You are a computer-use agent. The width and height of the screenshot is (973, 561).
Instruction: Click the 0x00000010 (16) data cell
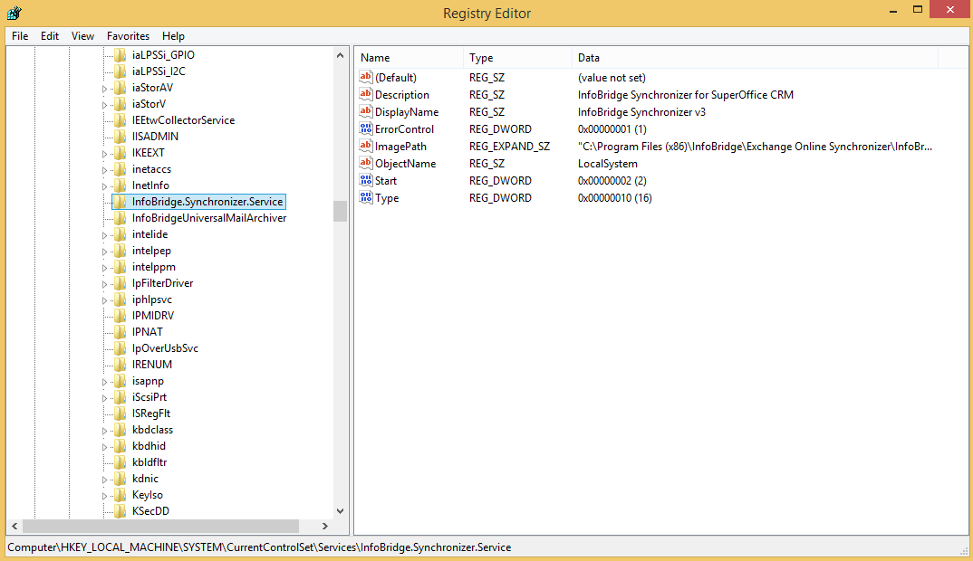pos(615,198)
